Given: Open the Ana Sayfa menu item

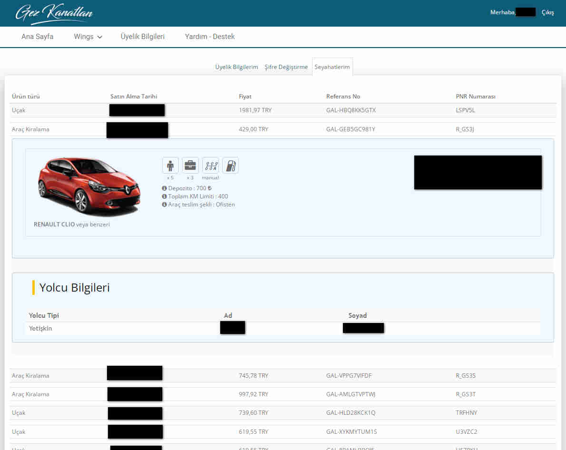Looking at the screenshot, I should (38, 37).
